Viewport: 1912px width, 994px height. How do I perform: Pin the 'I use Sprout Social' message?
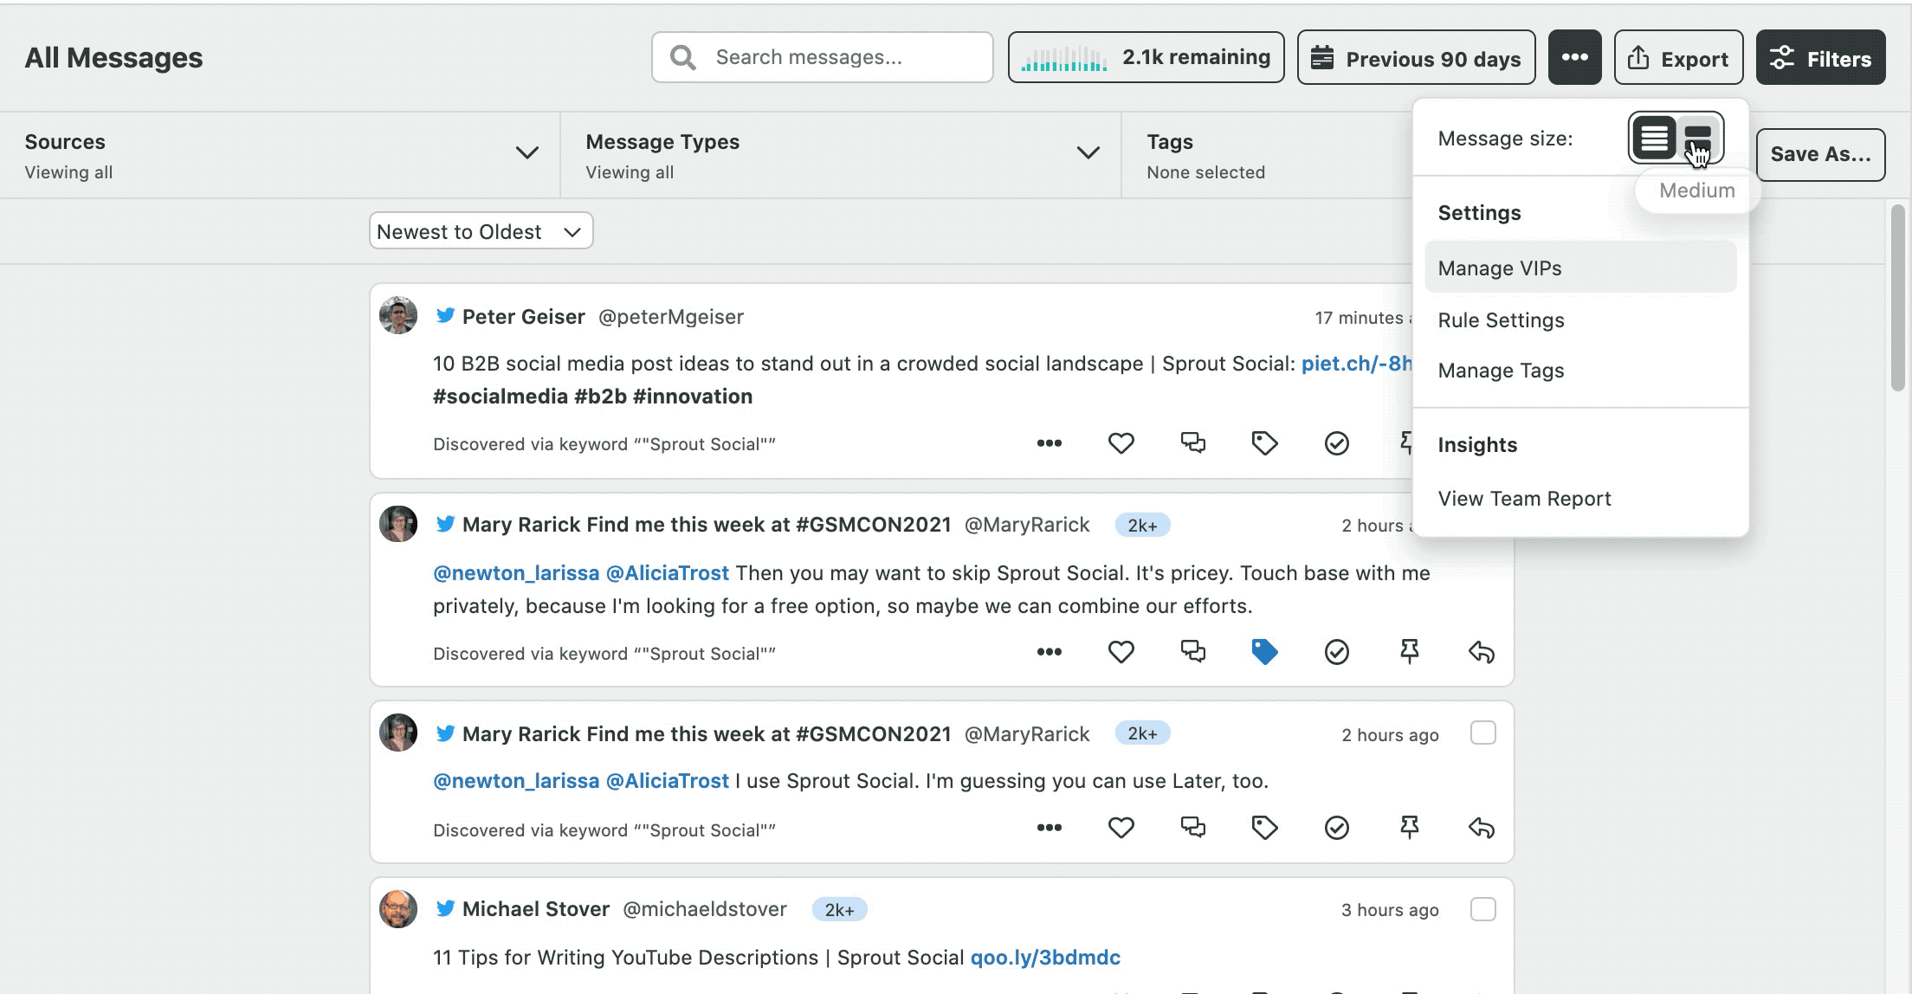coord(1409,828)
